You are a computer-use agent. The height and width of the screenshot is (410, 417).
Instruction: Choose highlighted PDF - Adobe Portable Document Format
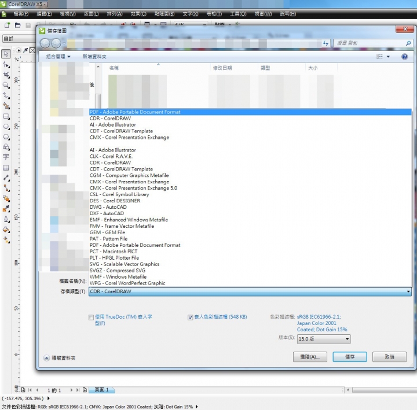coord(250,112)
